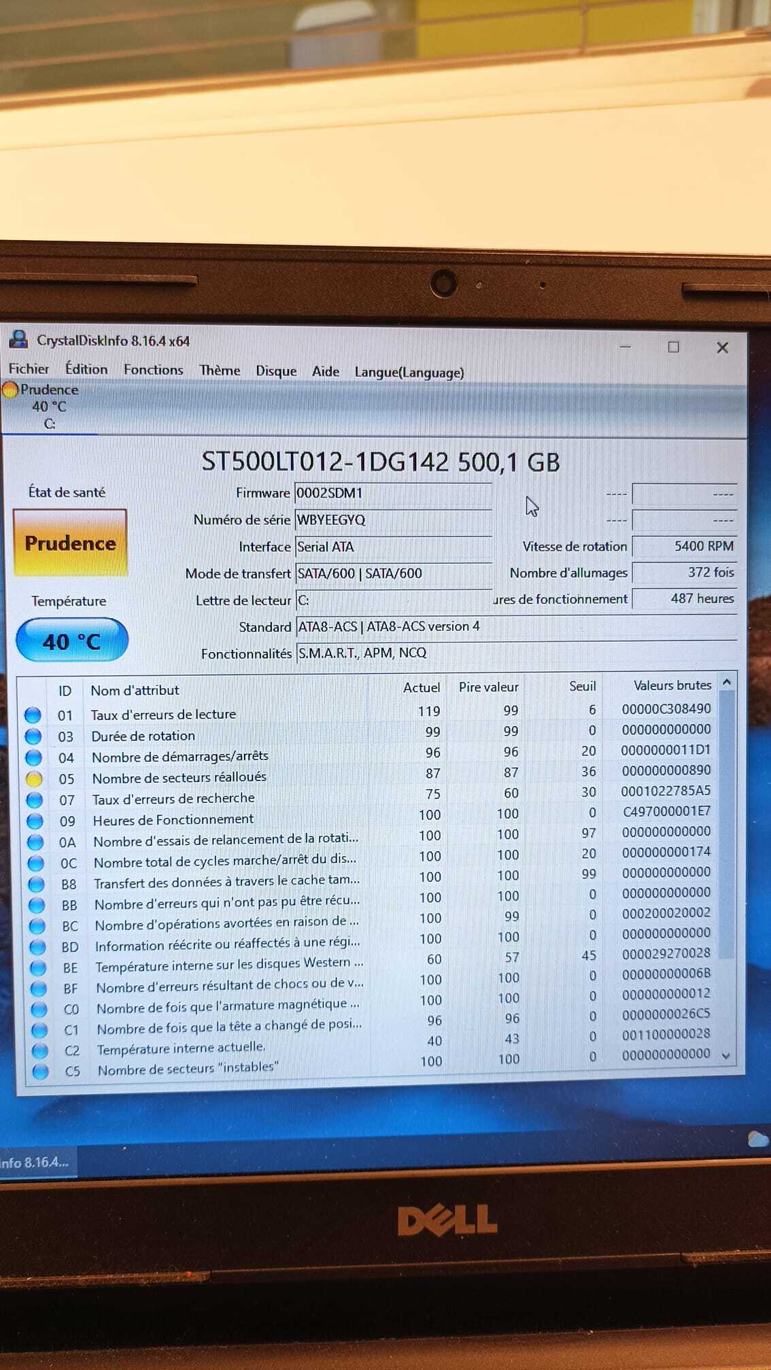Image resolution: width=771 pixels, height=1370 pixels.
Task: Open the Thème menu
Action: pyautogui.click(x=219, y=370)
